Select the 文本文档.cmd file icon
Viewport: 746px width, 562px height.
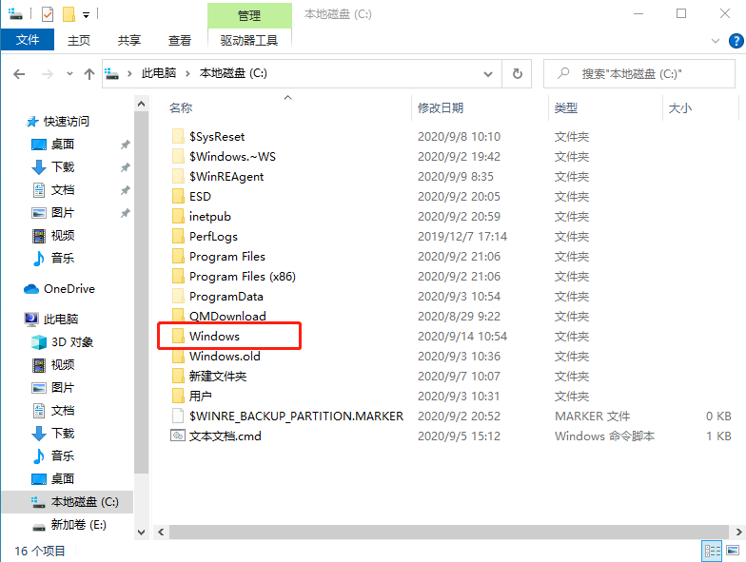[x=178, y=436]
